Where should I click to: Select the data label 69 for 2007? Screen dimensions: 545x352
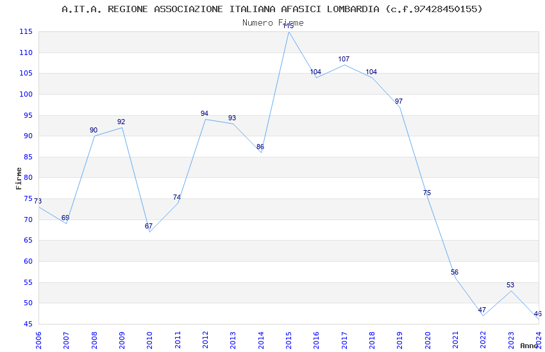65,218
